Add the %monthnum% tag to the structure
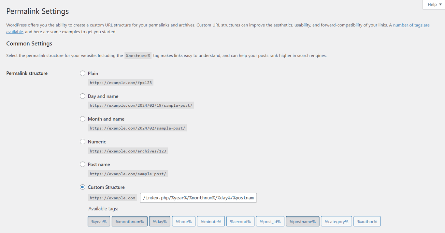This screenshot has height=233, width=445. (129, 221)
